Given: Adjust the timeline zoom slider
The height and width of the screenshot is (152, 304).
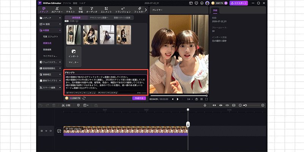Looking at the screenshot, I should coord(252,105).
